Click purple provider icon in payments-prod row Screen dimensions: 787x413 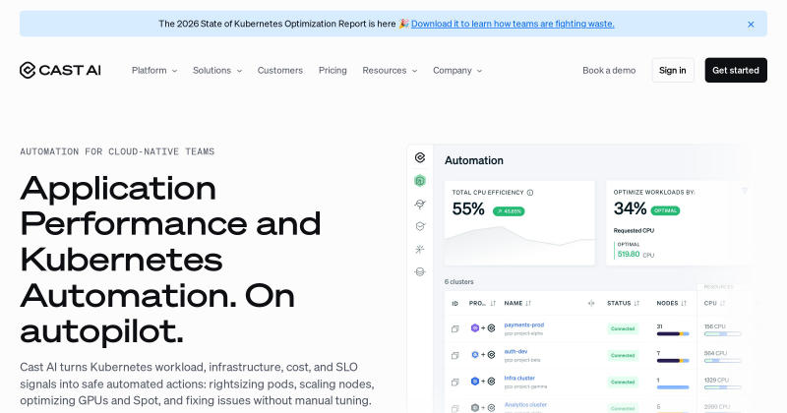tap(475, 328)
